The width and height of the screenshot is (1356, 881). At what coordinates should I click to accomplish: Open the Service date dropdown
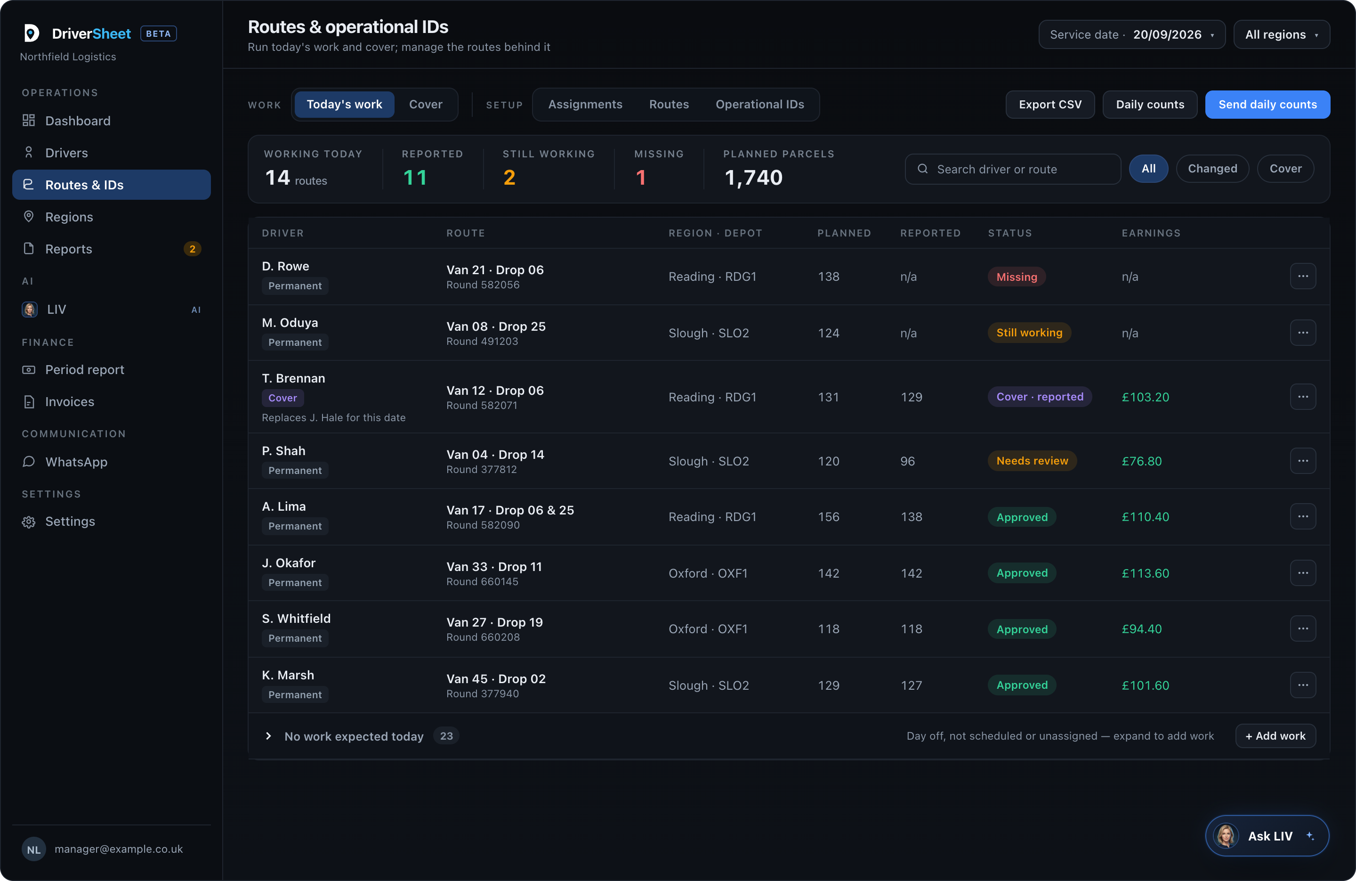1131,35
